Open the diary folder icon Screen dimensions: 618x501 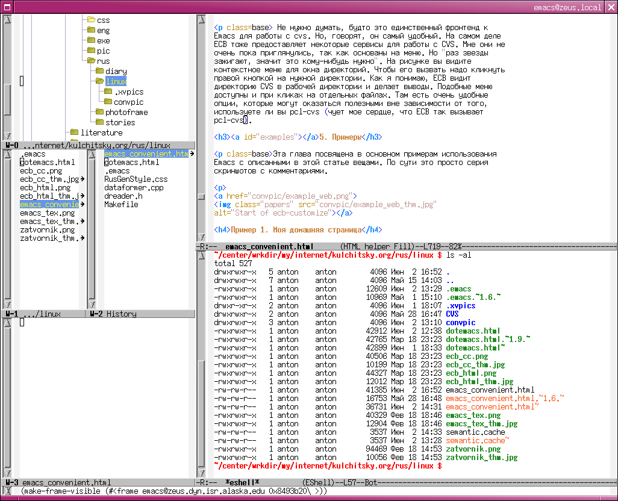pos(99,71)
